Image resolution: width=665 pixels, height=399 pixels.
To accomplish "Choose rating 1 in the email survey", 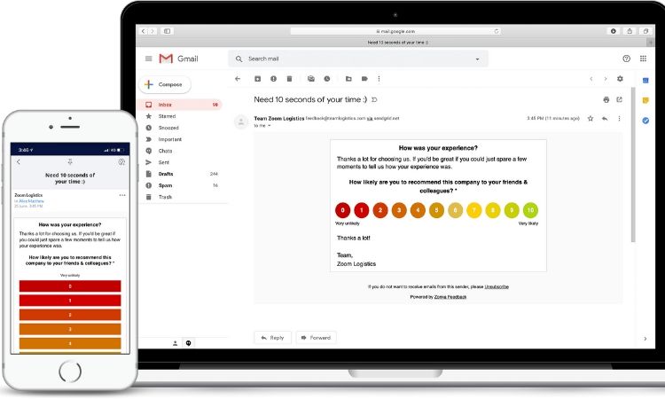I will click(x=362, y=210).
